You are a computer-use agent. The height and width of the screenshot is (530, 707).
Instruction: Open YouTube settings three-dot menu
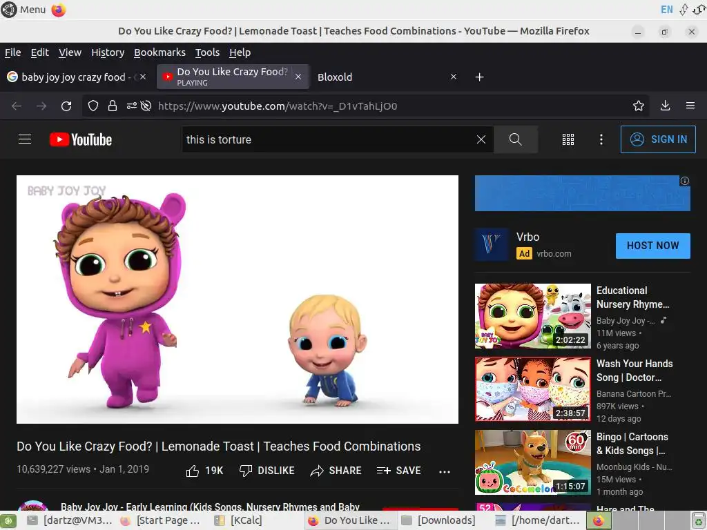click(x=601, y=139)
